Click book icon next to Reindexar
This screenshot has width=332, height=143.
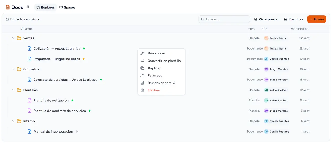[x=142, y=83]
